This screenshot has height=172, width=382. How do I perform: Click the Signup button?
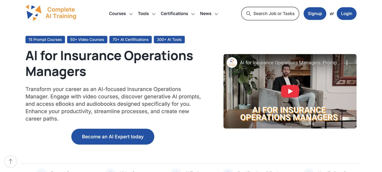[315, 14]
